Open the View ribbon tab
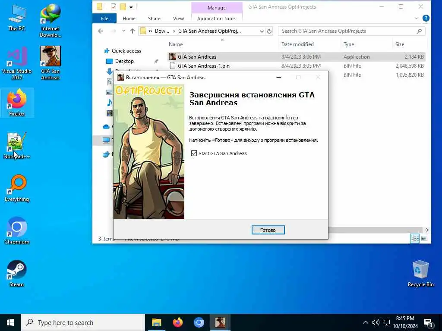442x331 pixels. (x=178, y=18)
